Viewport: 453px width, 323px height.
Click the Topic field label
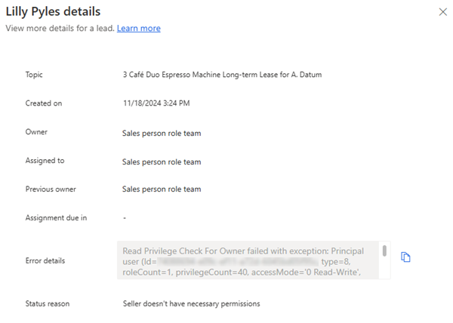coord(35,75)
